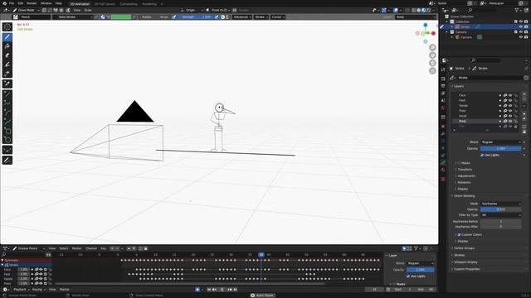This screenshot has height=298, width=531.
Task: Jump to next keyframe button
Action: coord(229,290)
